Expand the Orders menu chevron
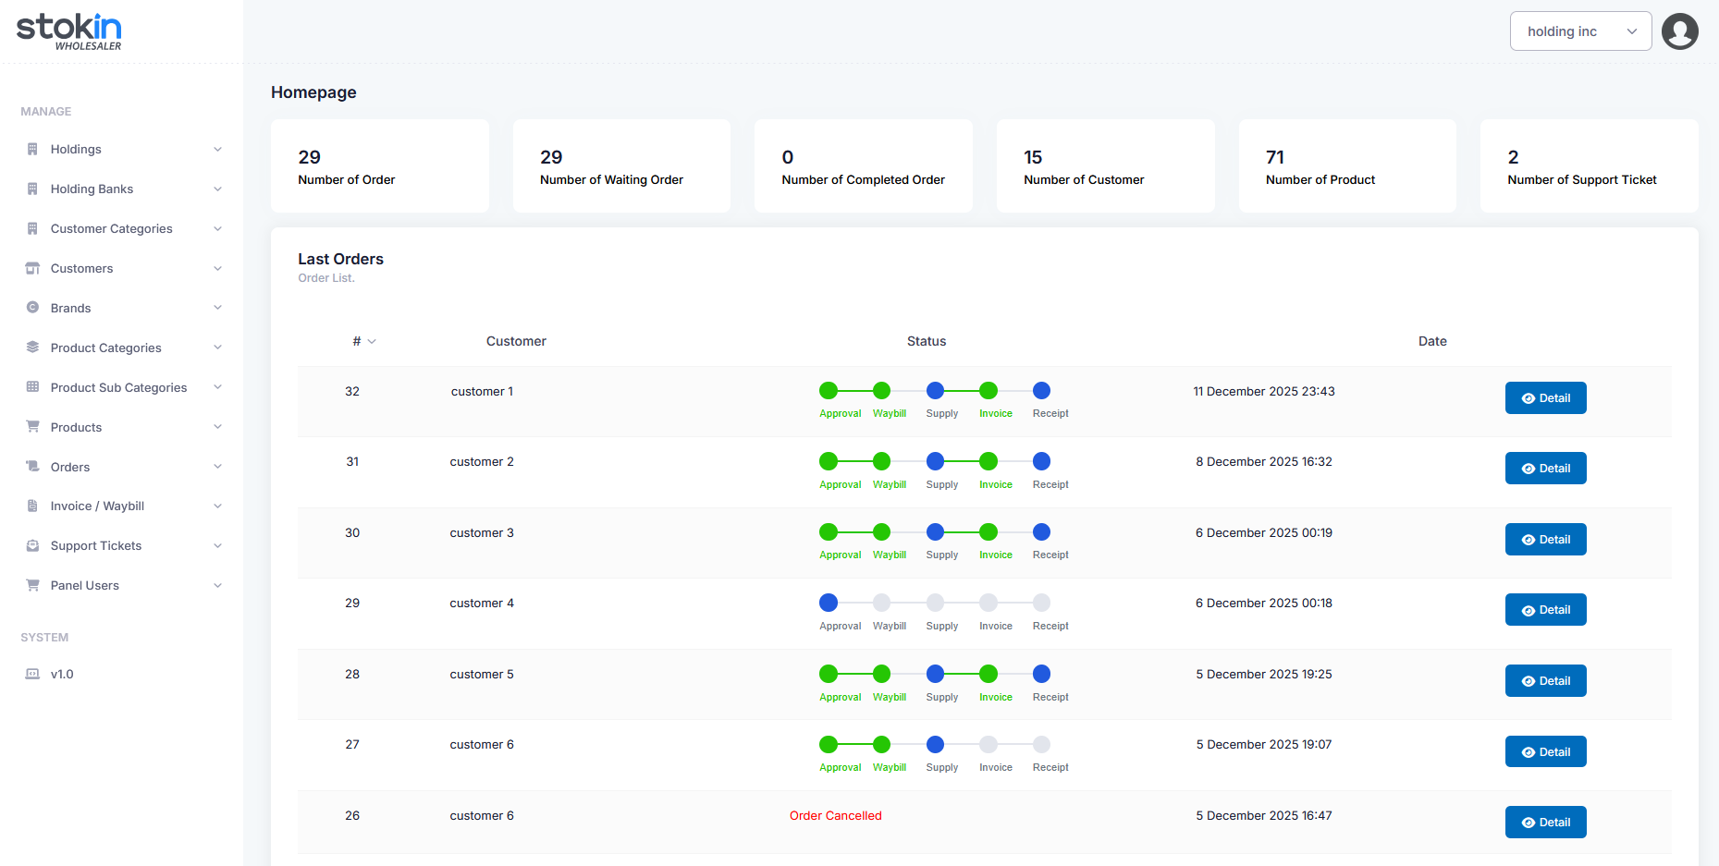This screenshot has width=1719, height=866. [217, 467]
